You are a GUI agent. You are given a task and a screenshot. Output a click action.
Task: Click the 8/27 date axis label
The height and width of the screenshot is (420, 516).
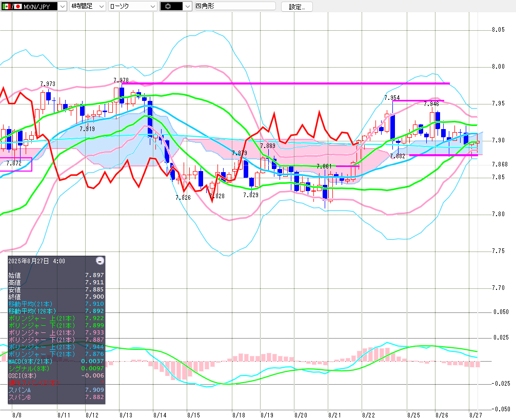[475, 415]
